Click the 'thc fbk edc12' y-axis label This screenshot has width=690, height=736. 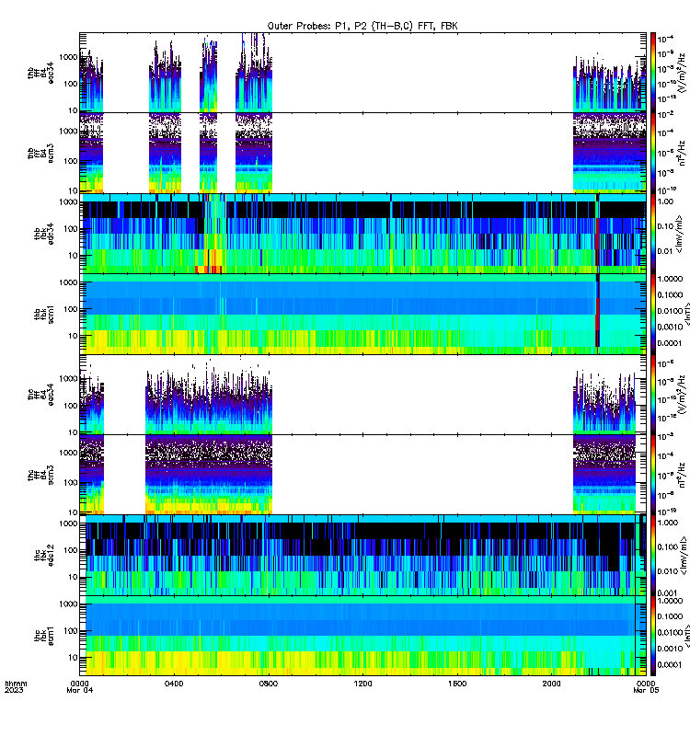[x=44, y=556]
